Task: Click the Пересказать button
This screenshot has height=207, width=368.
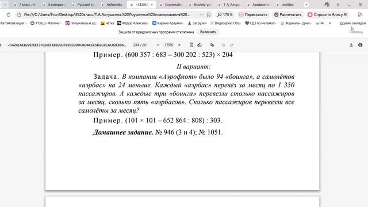Action: [253, 14]
